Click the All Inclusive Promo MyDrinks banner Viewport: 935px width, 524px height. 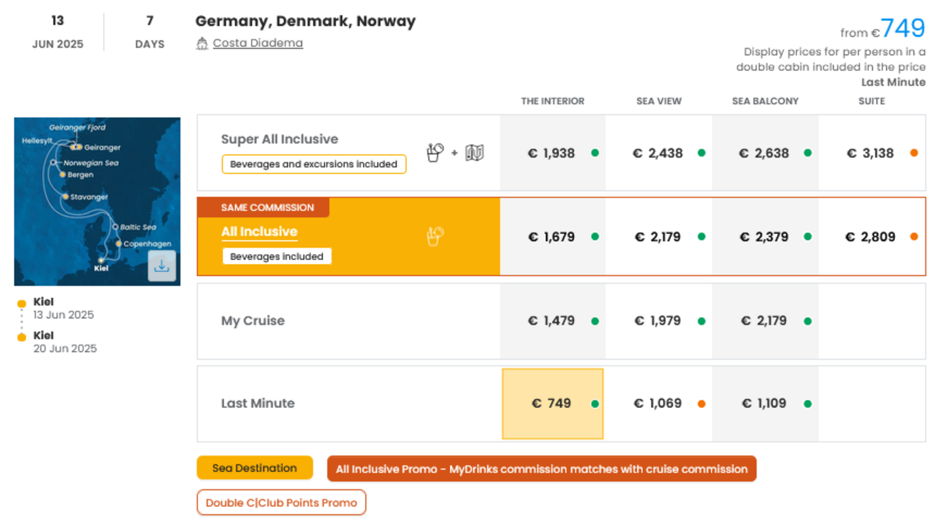[541, 469]
